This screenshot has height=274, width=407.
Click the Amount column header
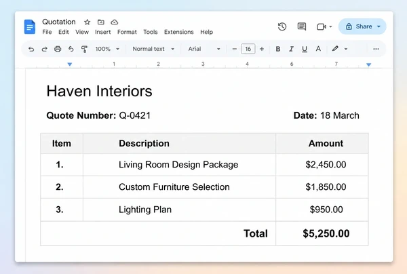coord(322,143)
